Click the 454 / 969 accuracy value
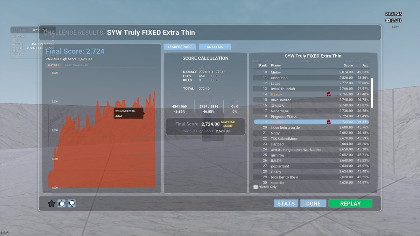 (180, 106)
